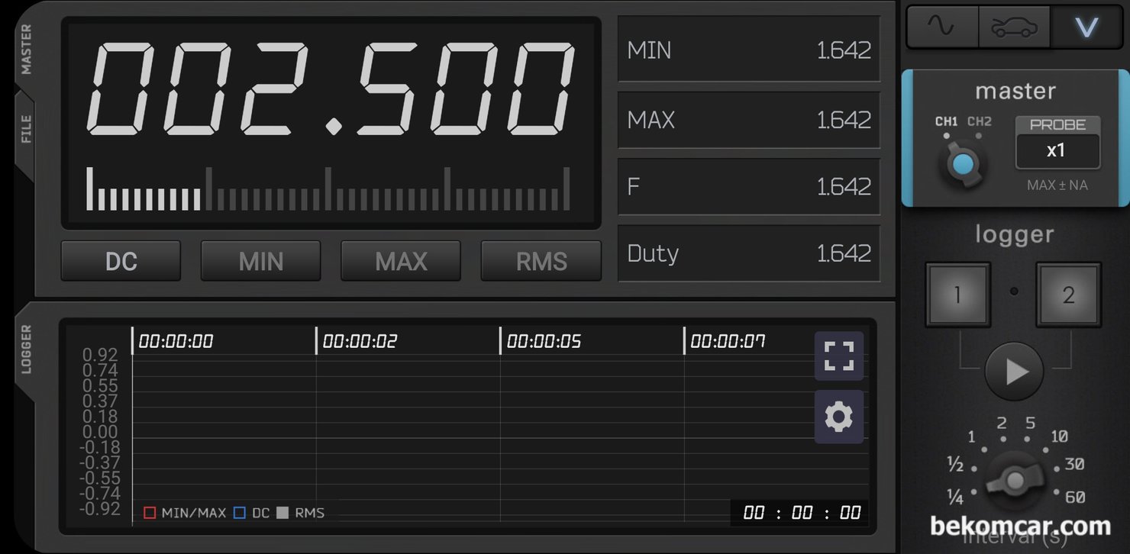Screen dimensions: 1130x554
Task: Toggle DC blue legend box
Action: pos(240,513)
